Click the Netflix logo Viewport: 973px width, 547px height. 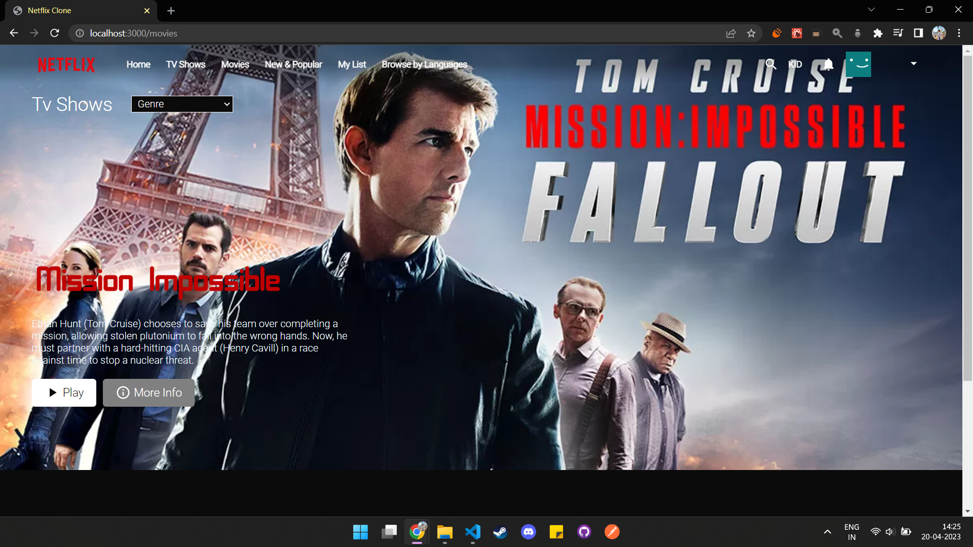coord(66,64)
